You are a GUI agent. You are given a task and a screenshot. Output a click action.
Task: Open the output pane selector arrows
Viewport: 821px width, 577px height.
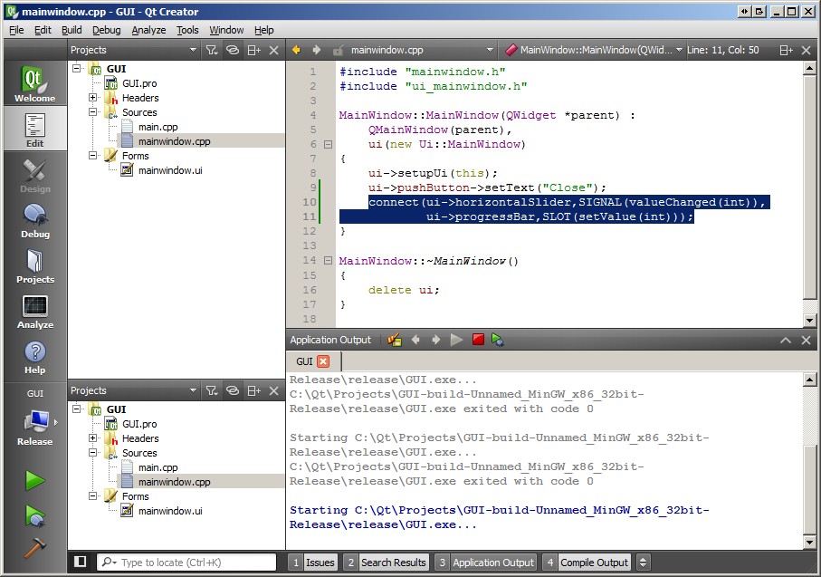(643, 563)
